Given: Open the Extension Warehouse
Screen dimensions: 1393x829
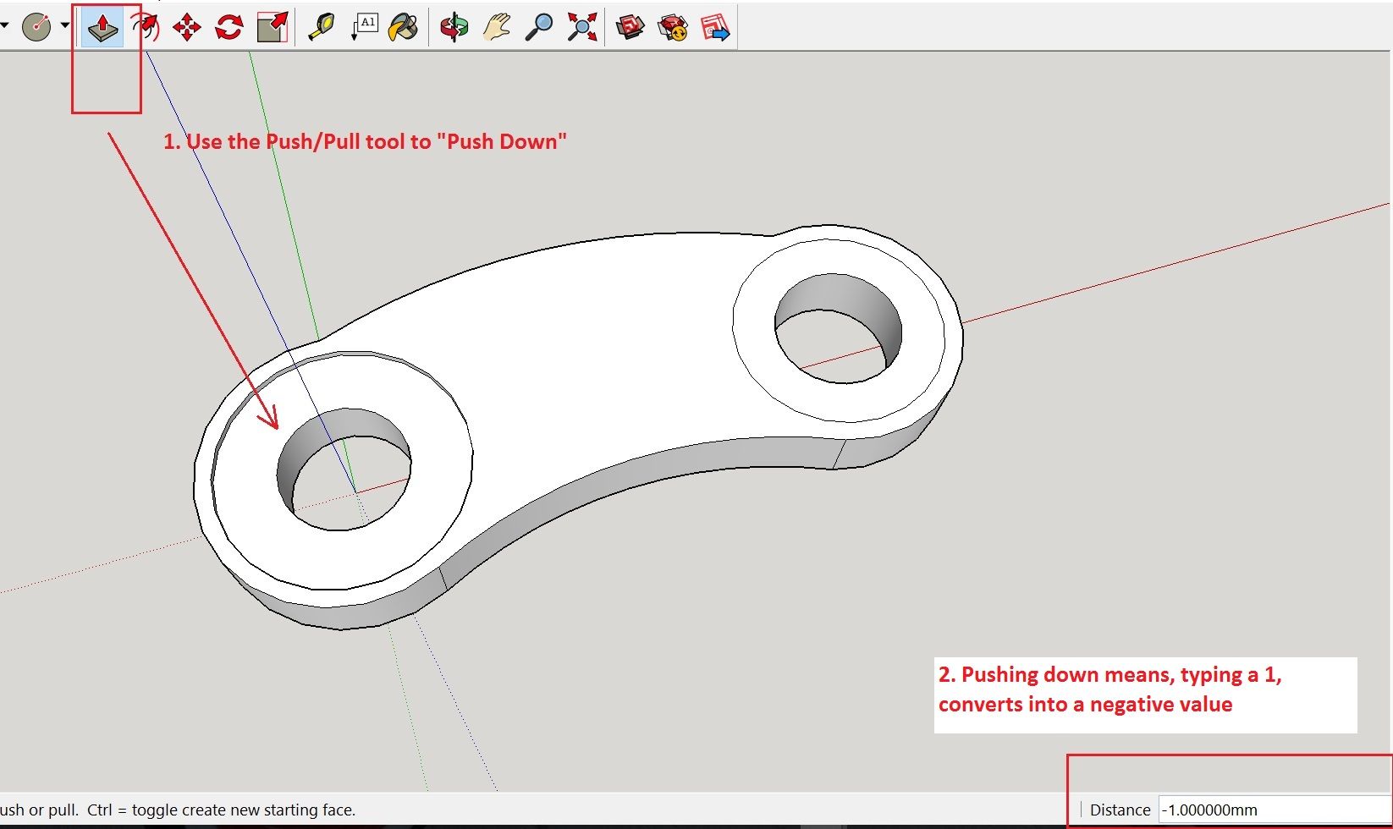Looking at the screenshot, I should tap(671, 26).
